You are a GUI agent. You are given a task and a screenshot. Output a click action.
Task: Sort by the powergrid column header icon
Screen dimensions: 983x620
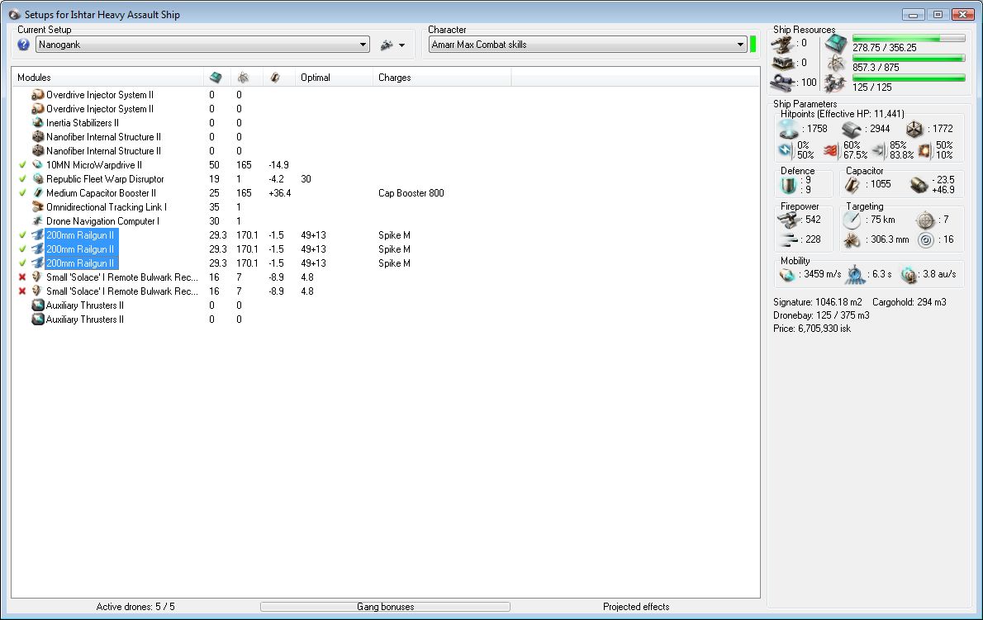click(x=243, y=78)
